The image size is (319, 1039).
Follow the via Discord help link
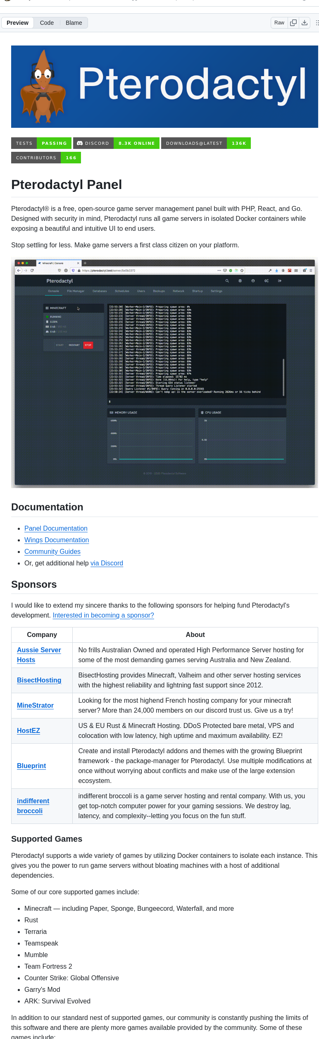pos(107,563)
